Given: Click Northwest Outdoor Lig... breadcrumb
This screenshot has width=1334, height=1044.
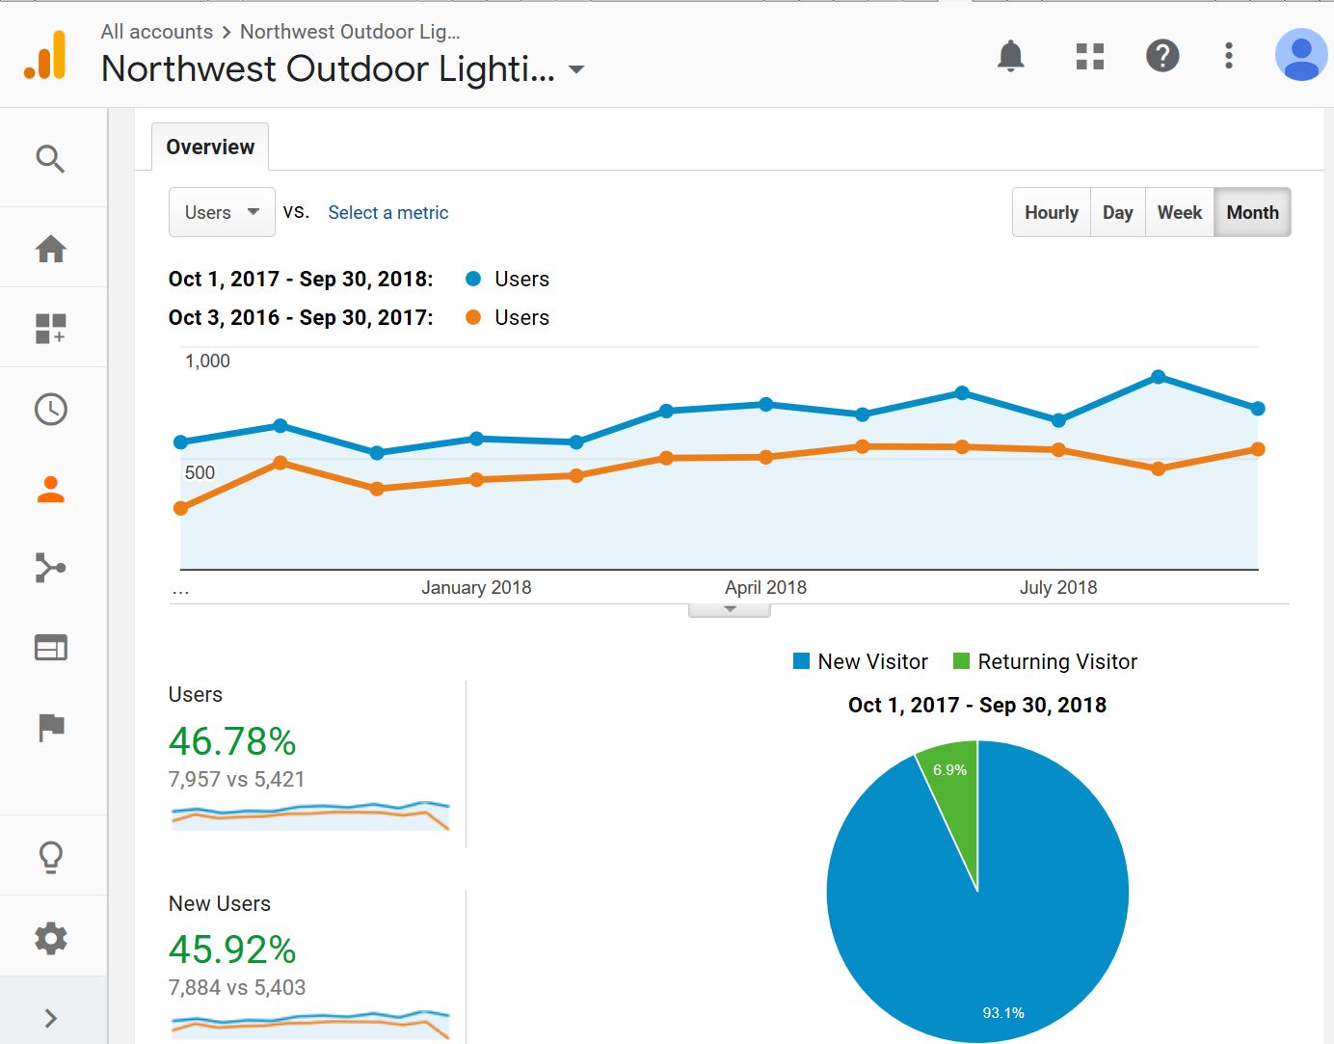Looking at the screenshot, I should click(350, 32).
